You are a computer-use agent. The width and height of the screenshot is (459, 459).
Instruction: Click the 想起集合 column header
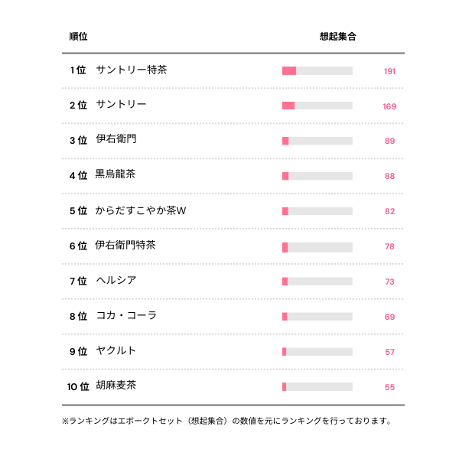click(337, 37)
